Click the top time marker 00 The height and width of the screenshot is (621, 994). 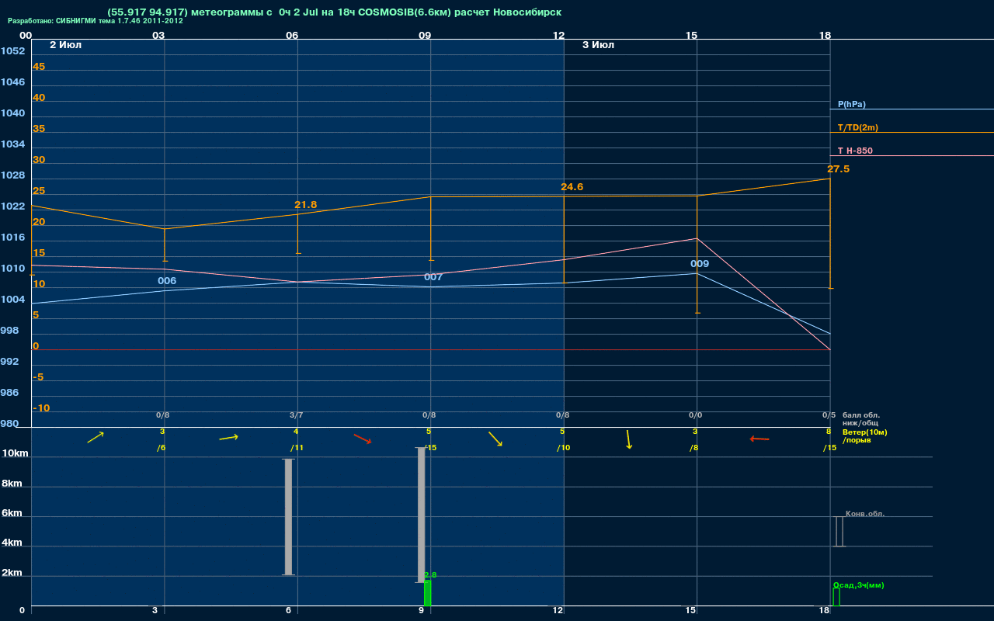pyautogui.click(x=26, y=35)
